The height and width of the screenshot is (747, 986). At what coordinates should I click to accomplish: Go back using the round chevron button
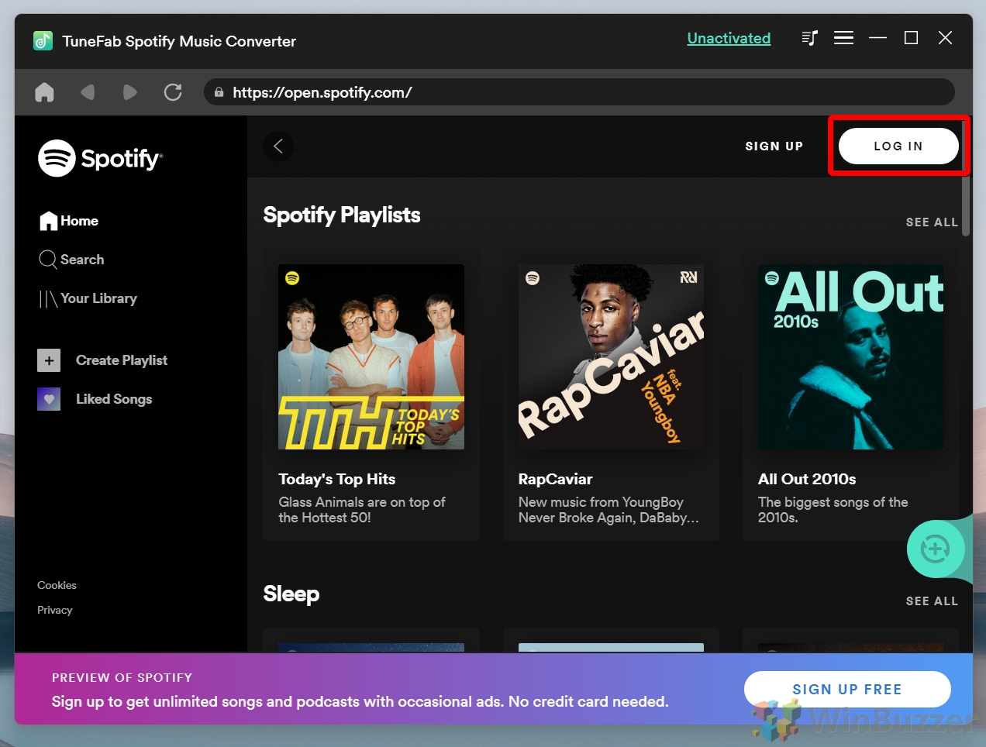coord(278,146)
